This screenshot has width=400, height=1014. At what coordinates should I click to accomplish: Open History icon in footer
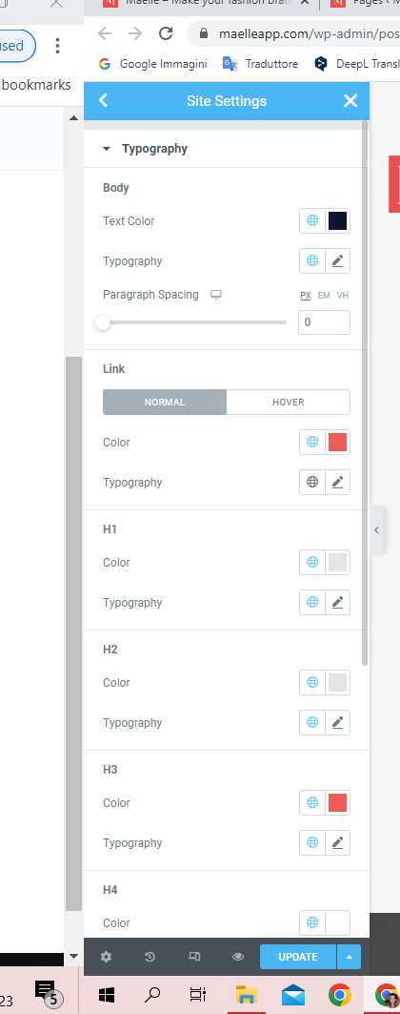(x=150, y=957)
